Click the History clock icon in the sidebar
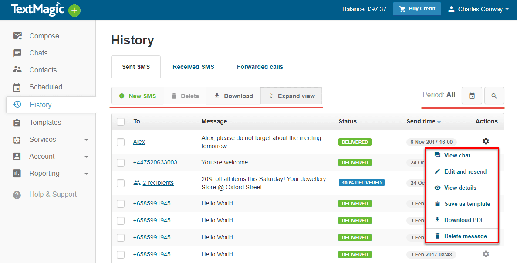This screenshot has width=517, height=263. (x=17, y=105)
